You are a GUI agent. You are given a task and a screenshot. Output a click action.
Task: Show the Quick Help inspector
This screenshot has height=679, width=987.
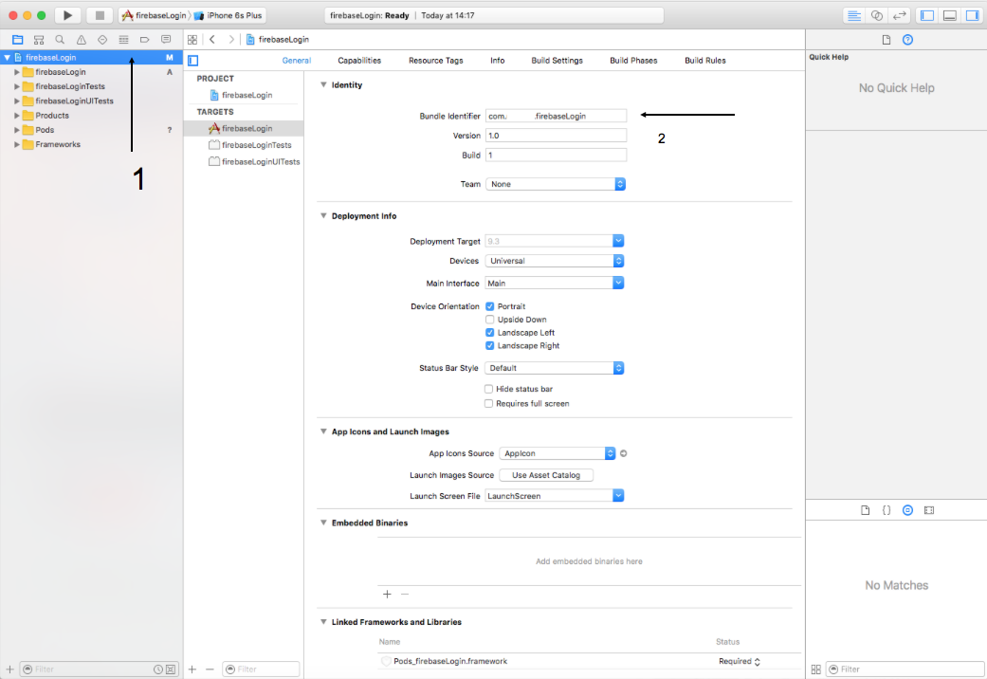click(907, 40)
